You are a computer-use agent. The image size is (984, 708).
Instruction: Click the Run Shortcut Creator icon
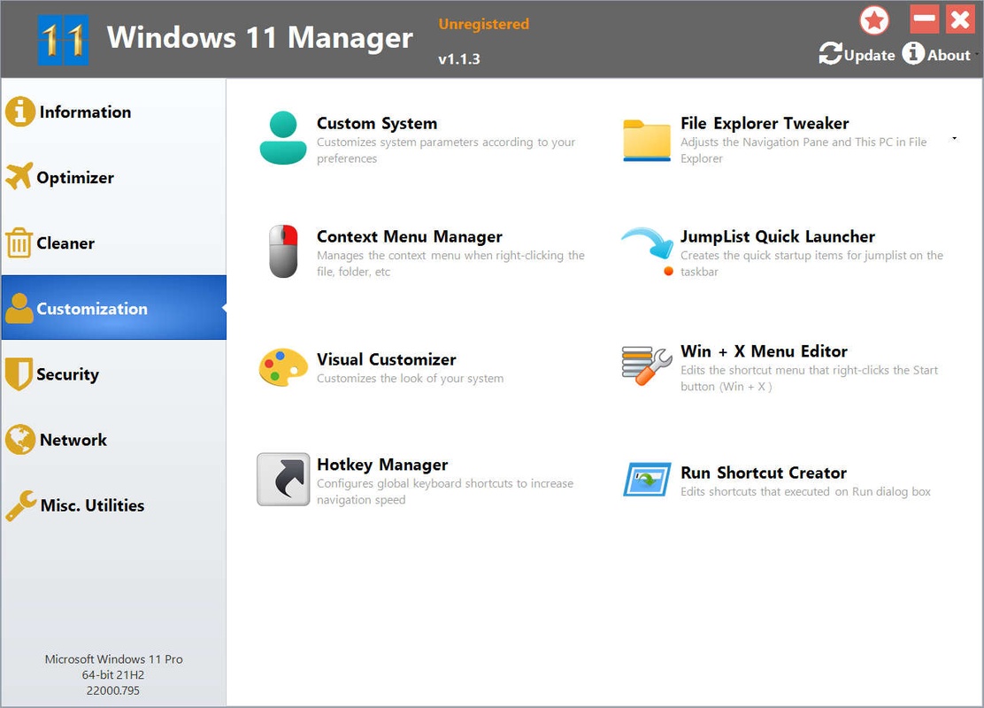click(x=647, y=480)
